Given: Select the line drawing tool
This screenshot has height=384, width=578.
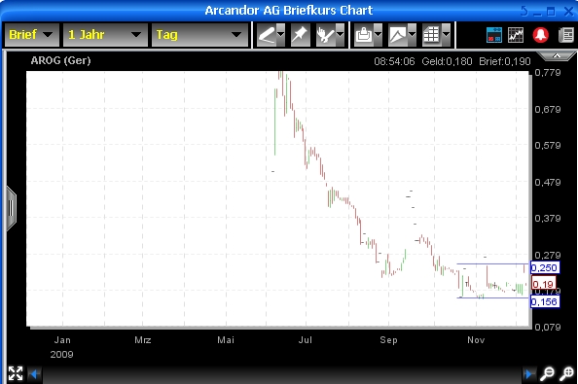Looking at the screenshot, I should 267,35.
